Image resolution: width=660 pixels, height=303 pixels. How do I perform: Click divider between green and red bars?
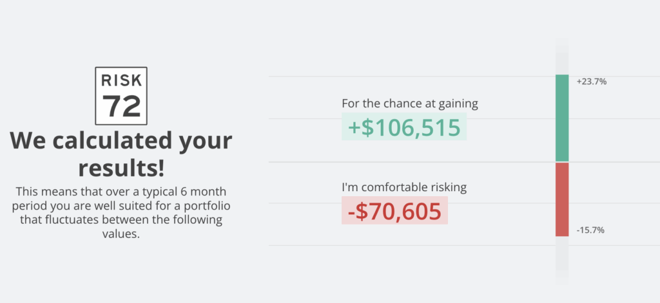[562, 162]
